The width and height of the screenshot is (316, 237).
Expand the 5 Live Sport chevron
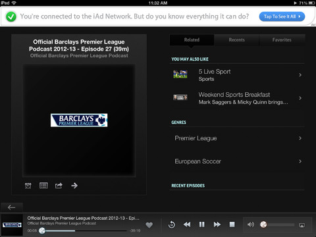point(300,75)
